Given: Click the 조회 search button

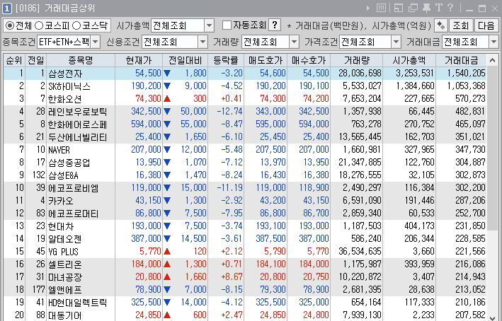Looking at the screenshot, I should point(461,25).
